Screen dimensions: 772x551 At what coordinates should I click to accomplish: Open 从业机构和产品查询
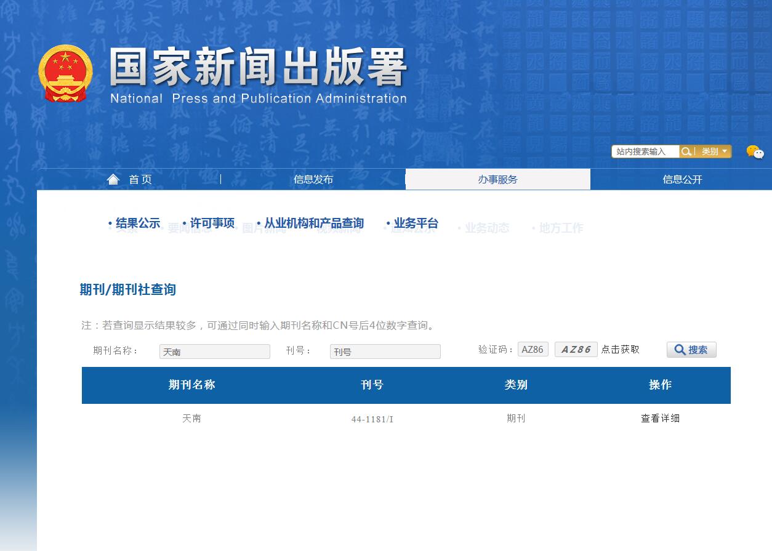click(313, 223)
